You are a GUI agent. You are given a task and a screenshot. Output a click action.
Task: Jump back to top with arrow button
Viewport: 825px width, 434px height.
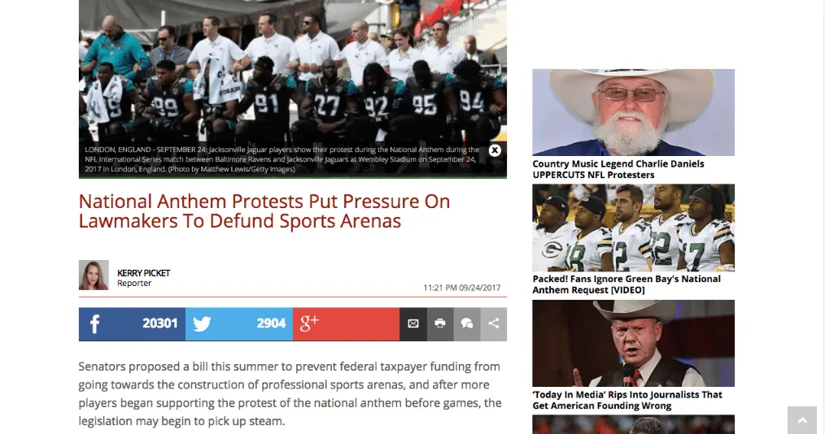point(802,420)
